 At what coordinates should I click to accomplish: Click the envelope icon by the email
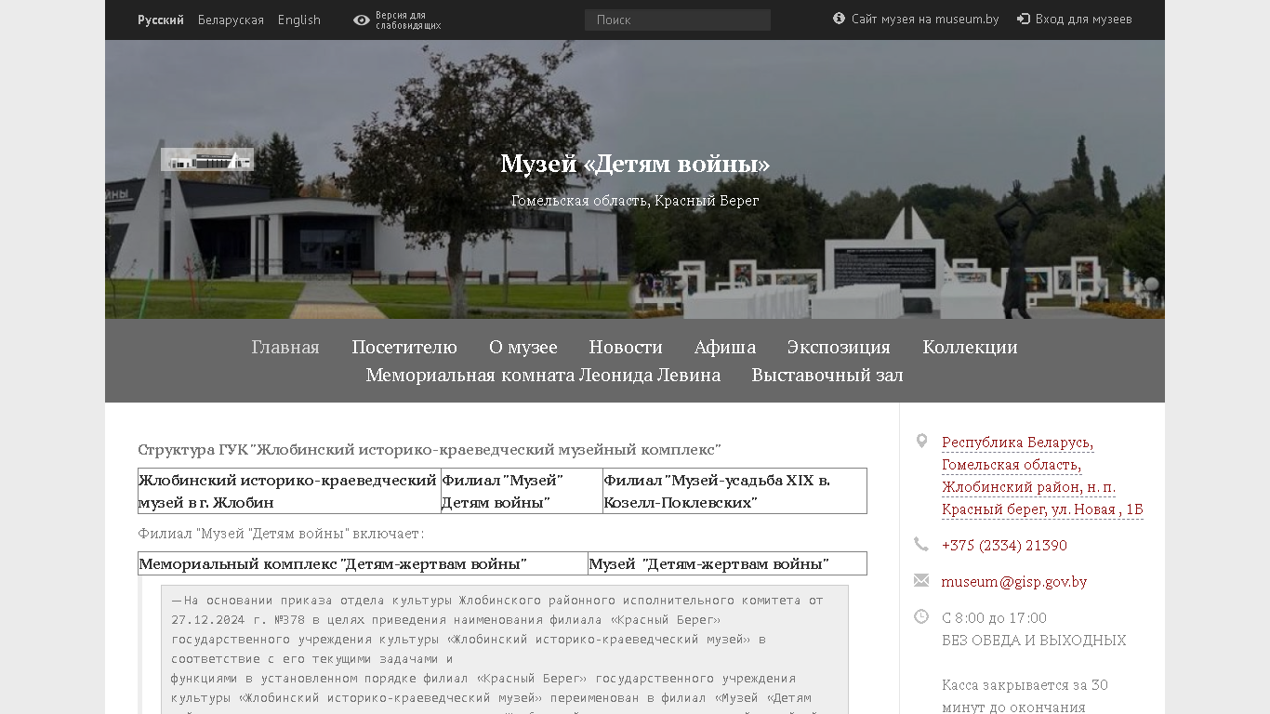(921, 580)
